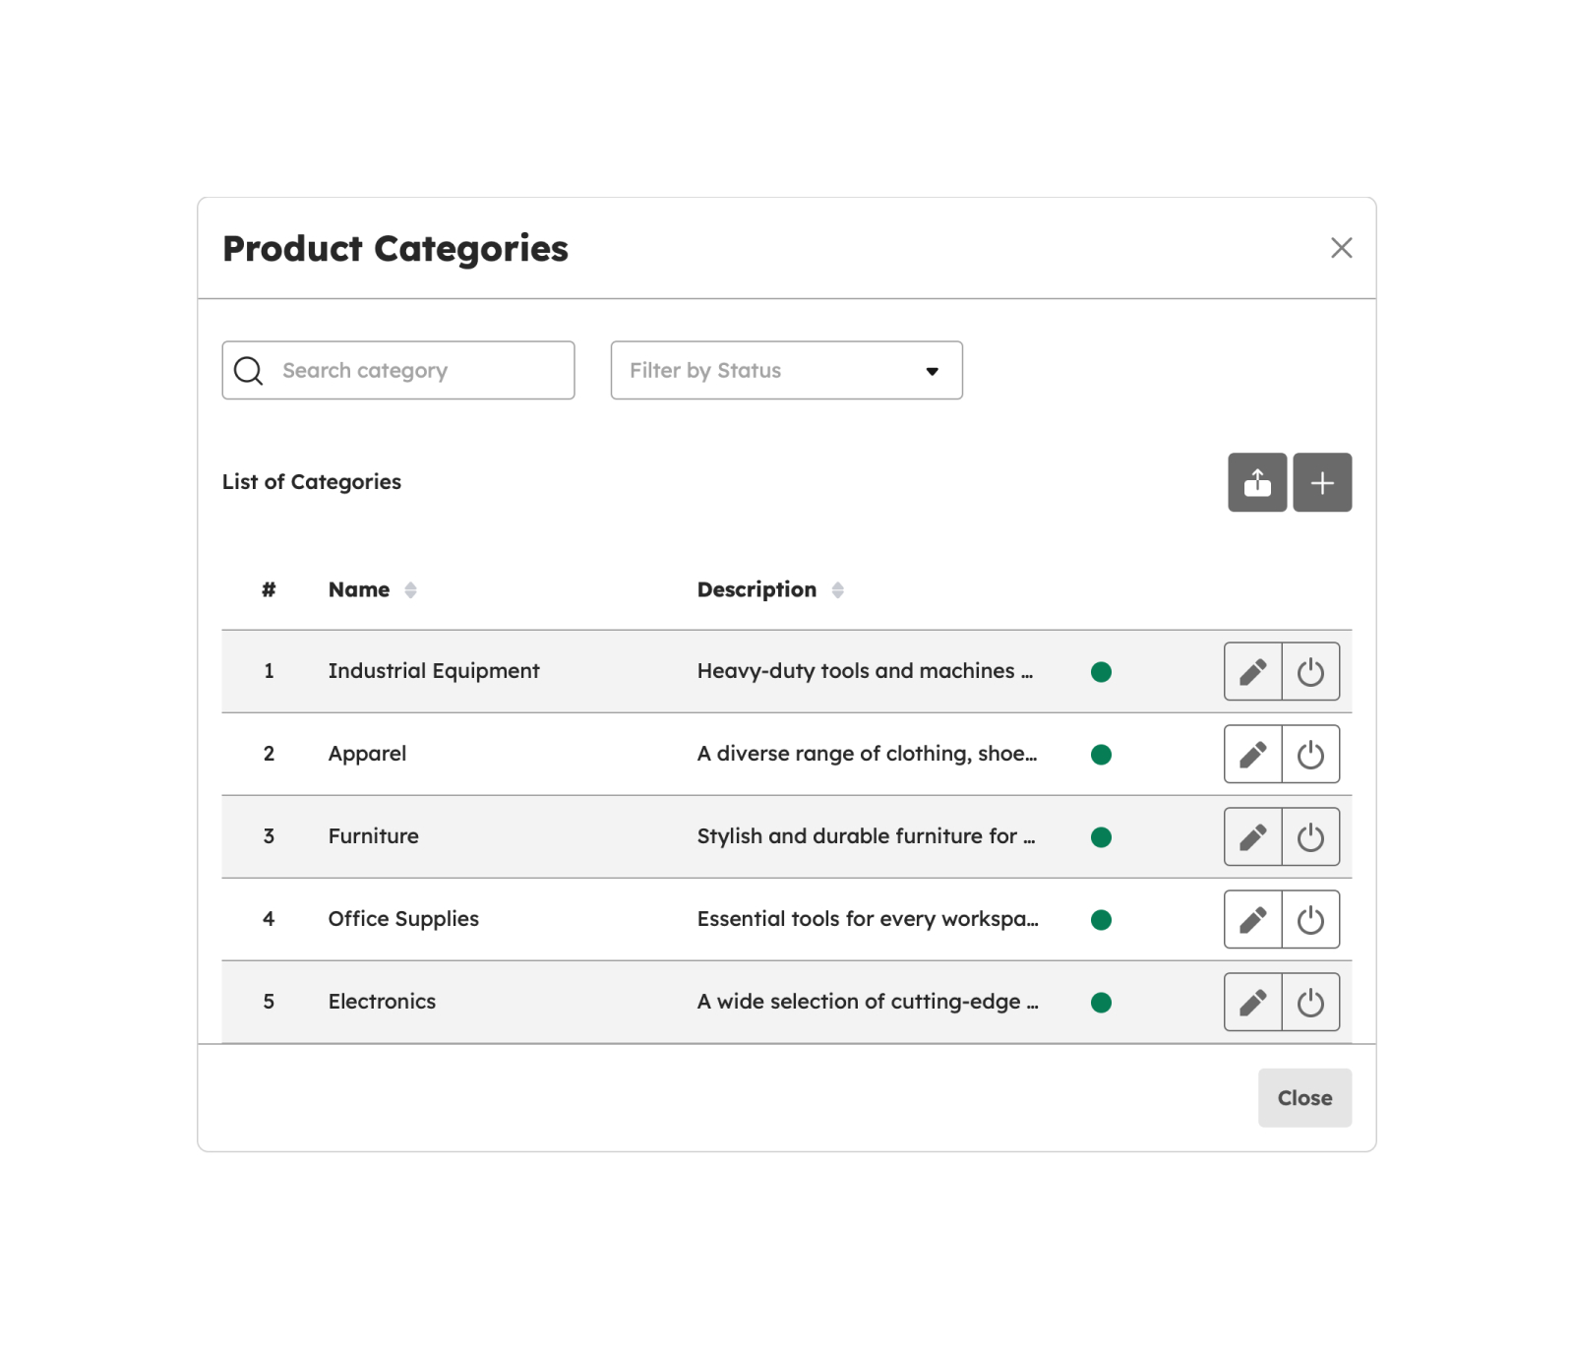Deactivate Apparel with power icon

pos(1310,754)
